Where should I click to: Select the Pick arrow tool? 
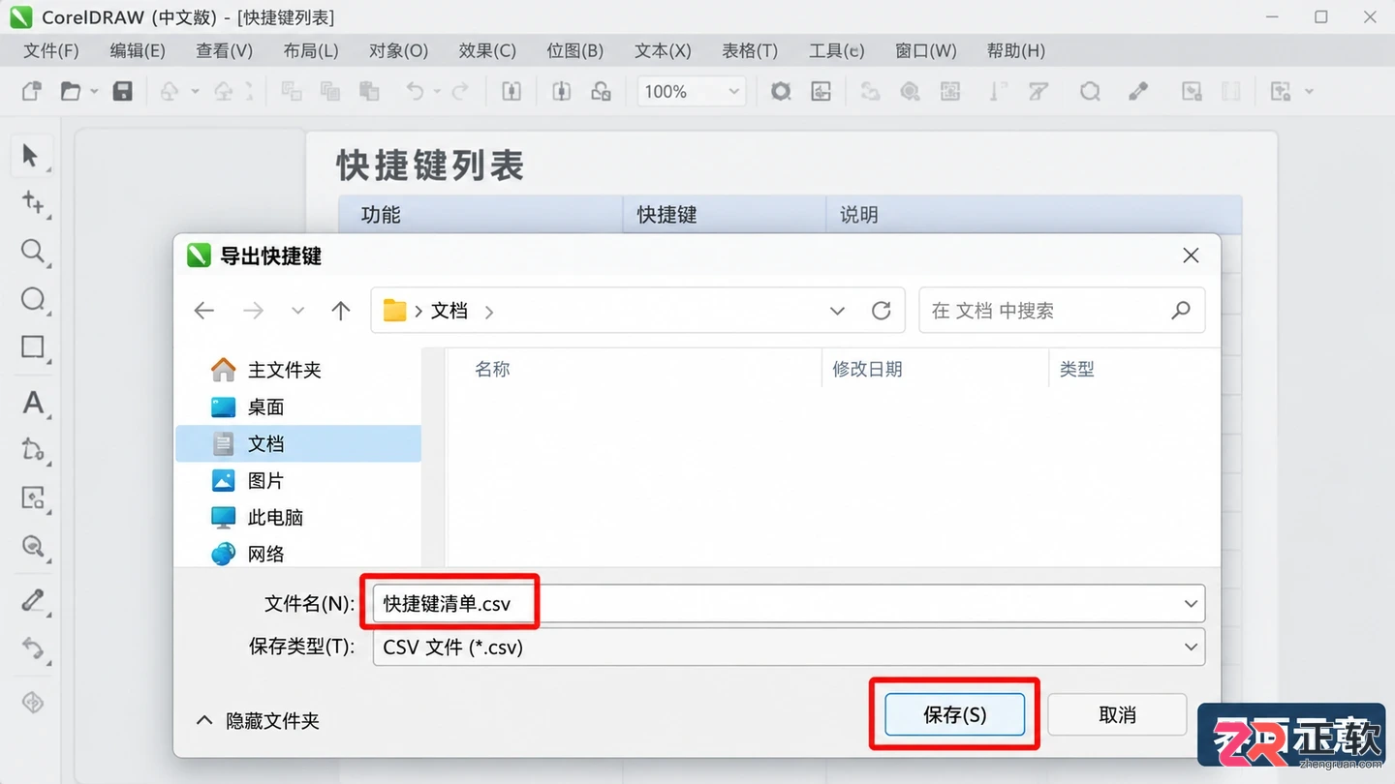(x=30, y=155)
